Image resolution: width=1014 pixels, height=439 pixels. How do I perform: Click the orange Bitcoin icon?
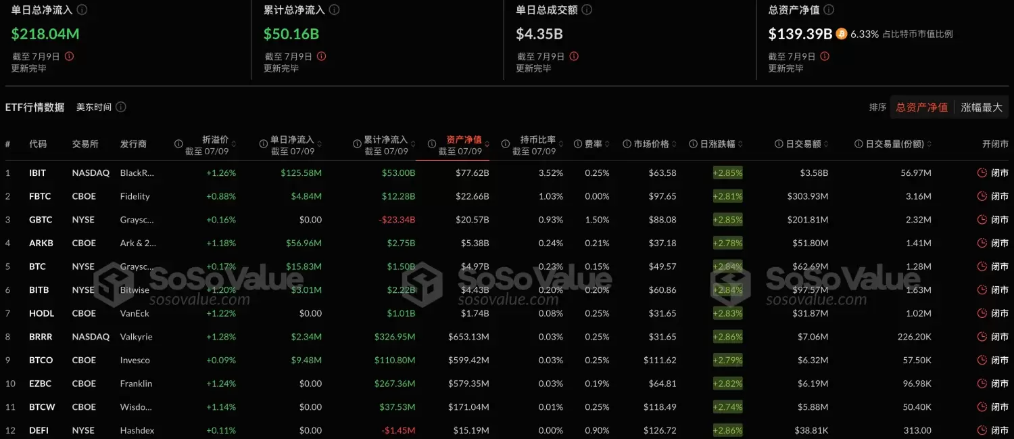pyautogui.click(x=842, y=33)
